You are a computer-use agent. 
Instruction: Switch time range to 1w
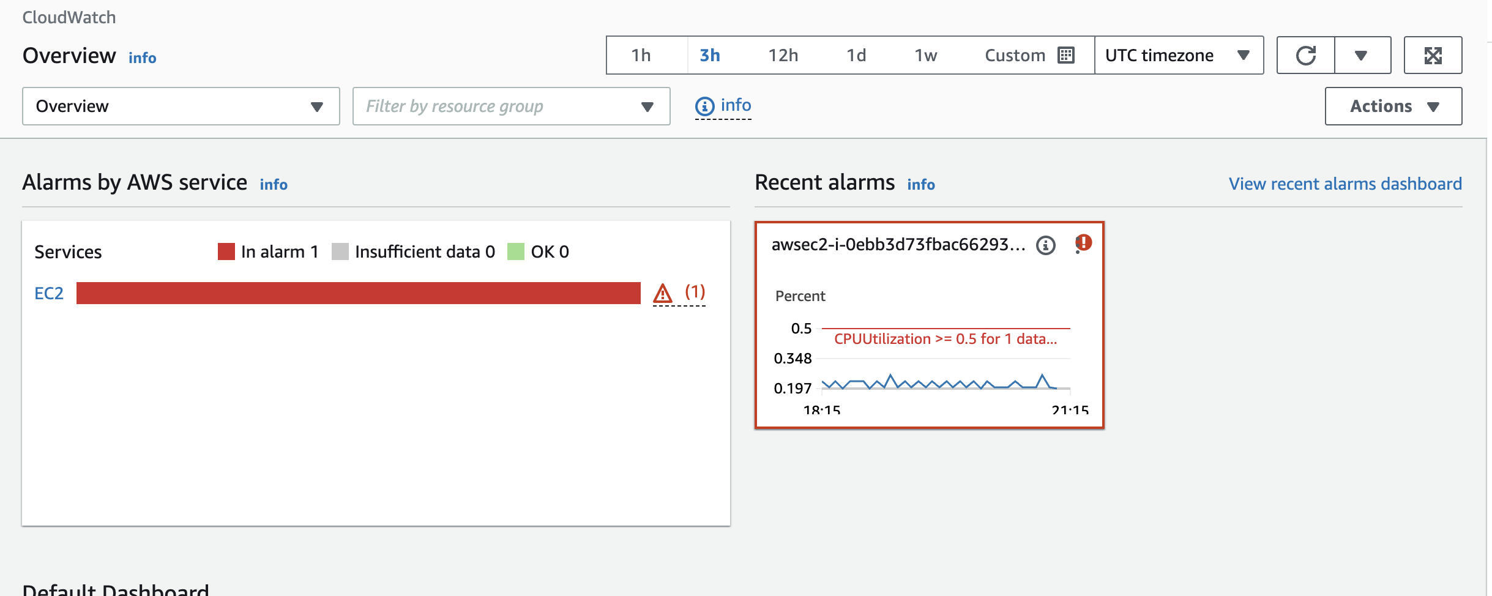925,56
